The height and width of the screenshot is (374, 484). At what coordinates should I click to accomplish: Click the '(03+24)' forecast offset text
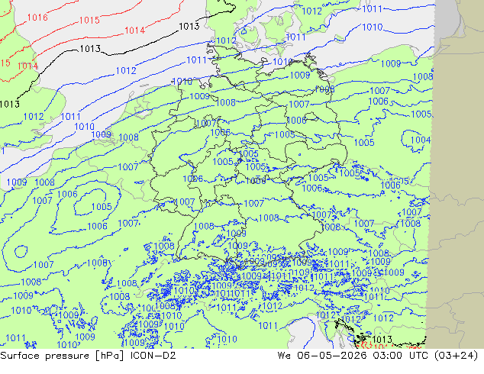click(457, 356)
